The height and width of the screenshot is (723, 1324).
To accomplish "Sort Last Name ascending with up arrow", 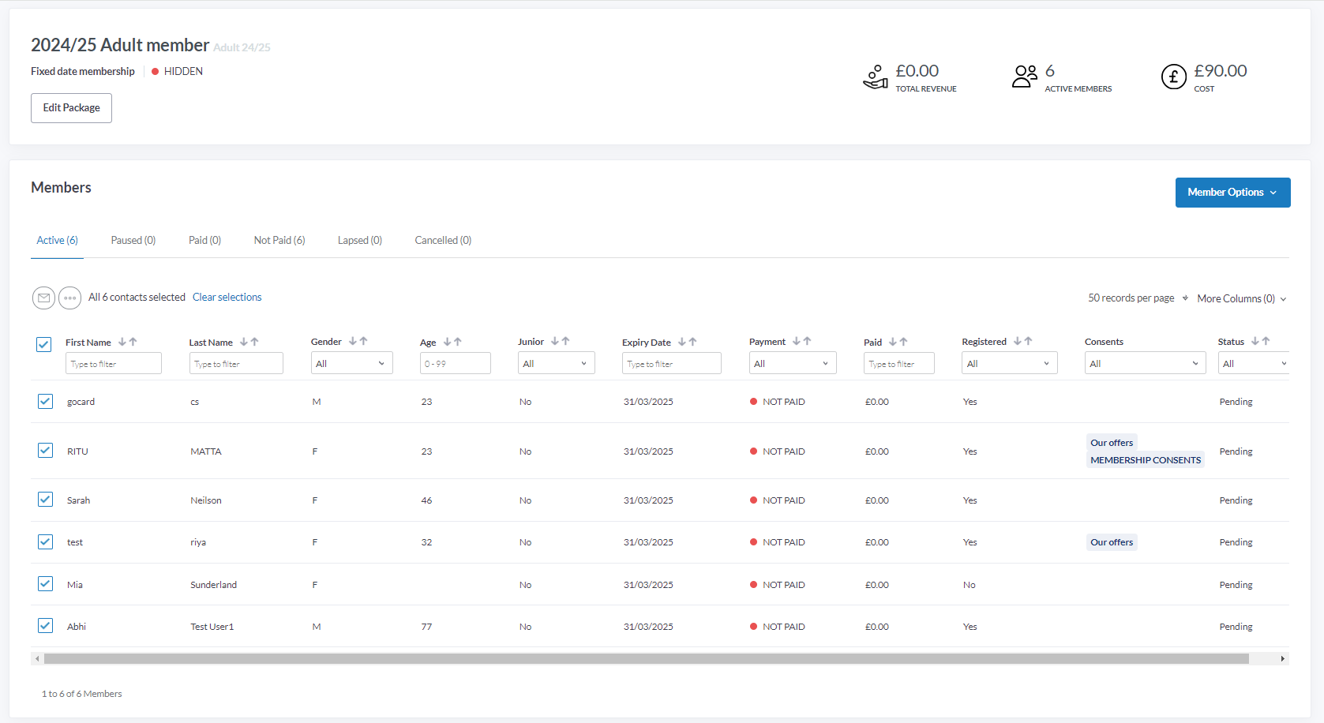I will click(254, 342).
